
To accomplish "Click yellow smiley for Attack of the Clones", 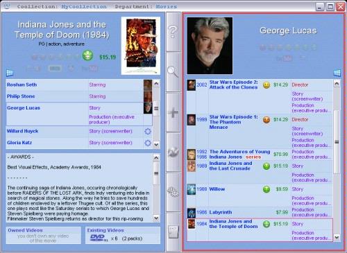I will tap(266, 85).
